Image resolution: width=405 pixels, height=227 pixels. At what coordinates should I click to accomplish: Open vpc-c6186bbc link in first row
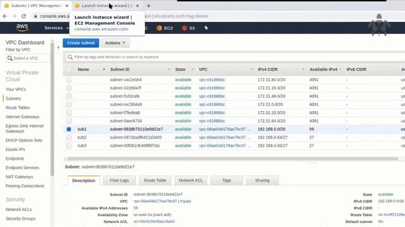[x=212, y=80]
